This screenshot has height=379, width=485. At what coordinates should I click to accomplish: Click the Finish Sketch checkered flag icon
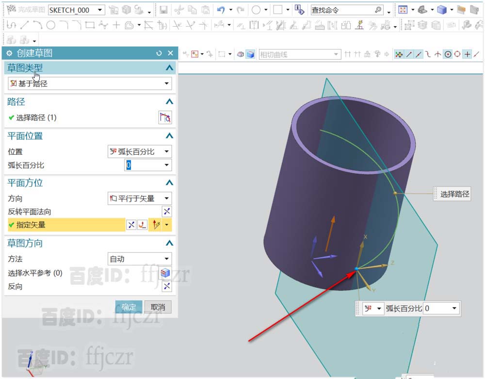(x=11, y=10)
